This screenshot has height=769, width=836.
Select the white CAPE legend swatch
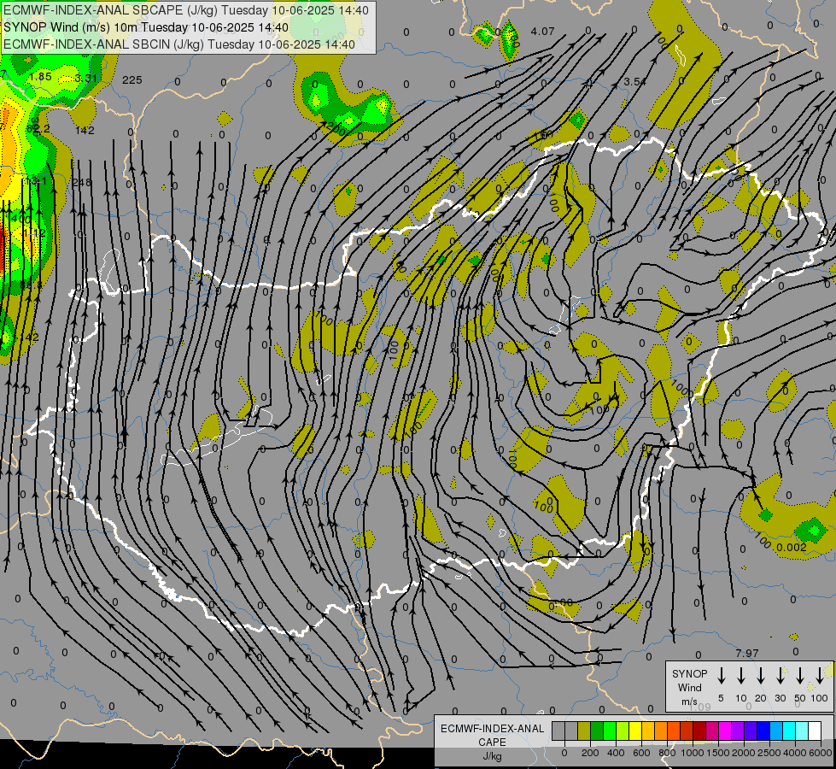click(x=814, y=731)
